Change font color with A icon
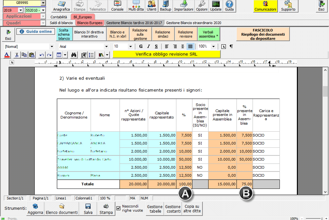This screenshot has height=220, width=329. click(7, 55)
